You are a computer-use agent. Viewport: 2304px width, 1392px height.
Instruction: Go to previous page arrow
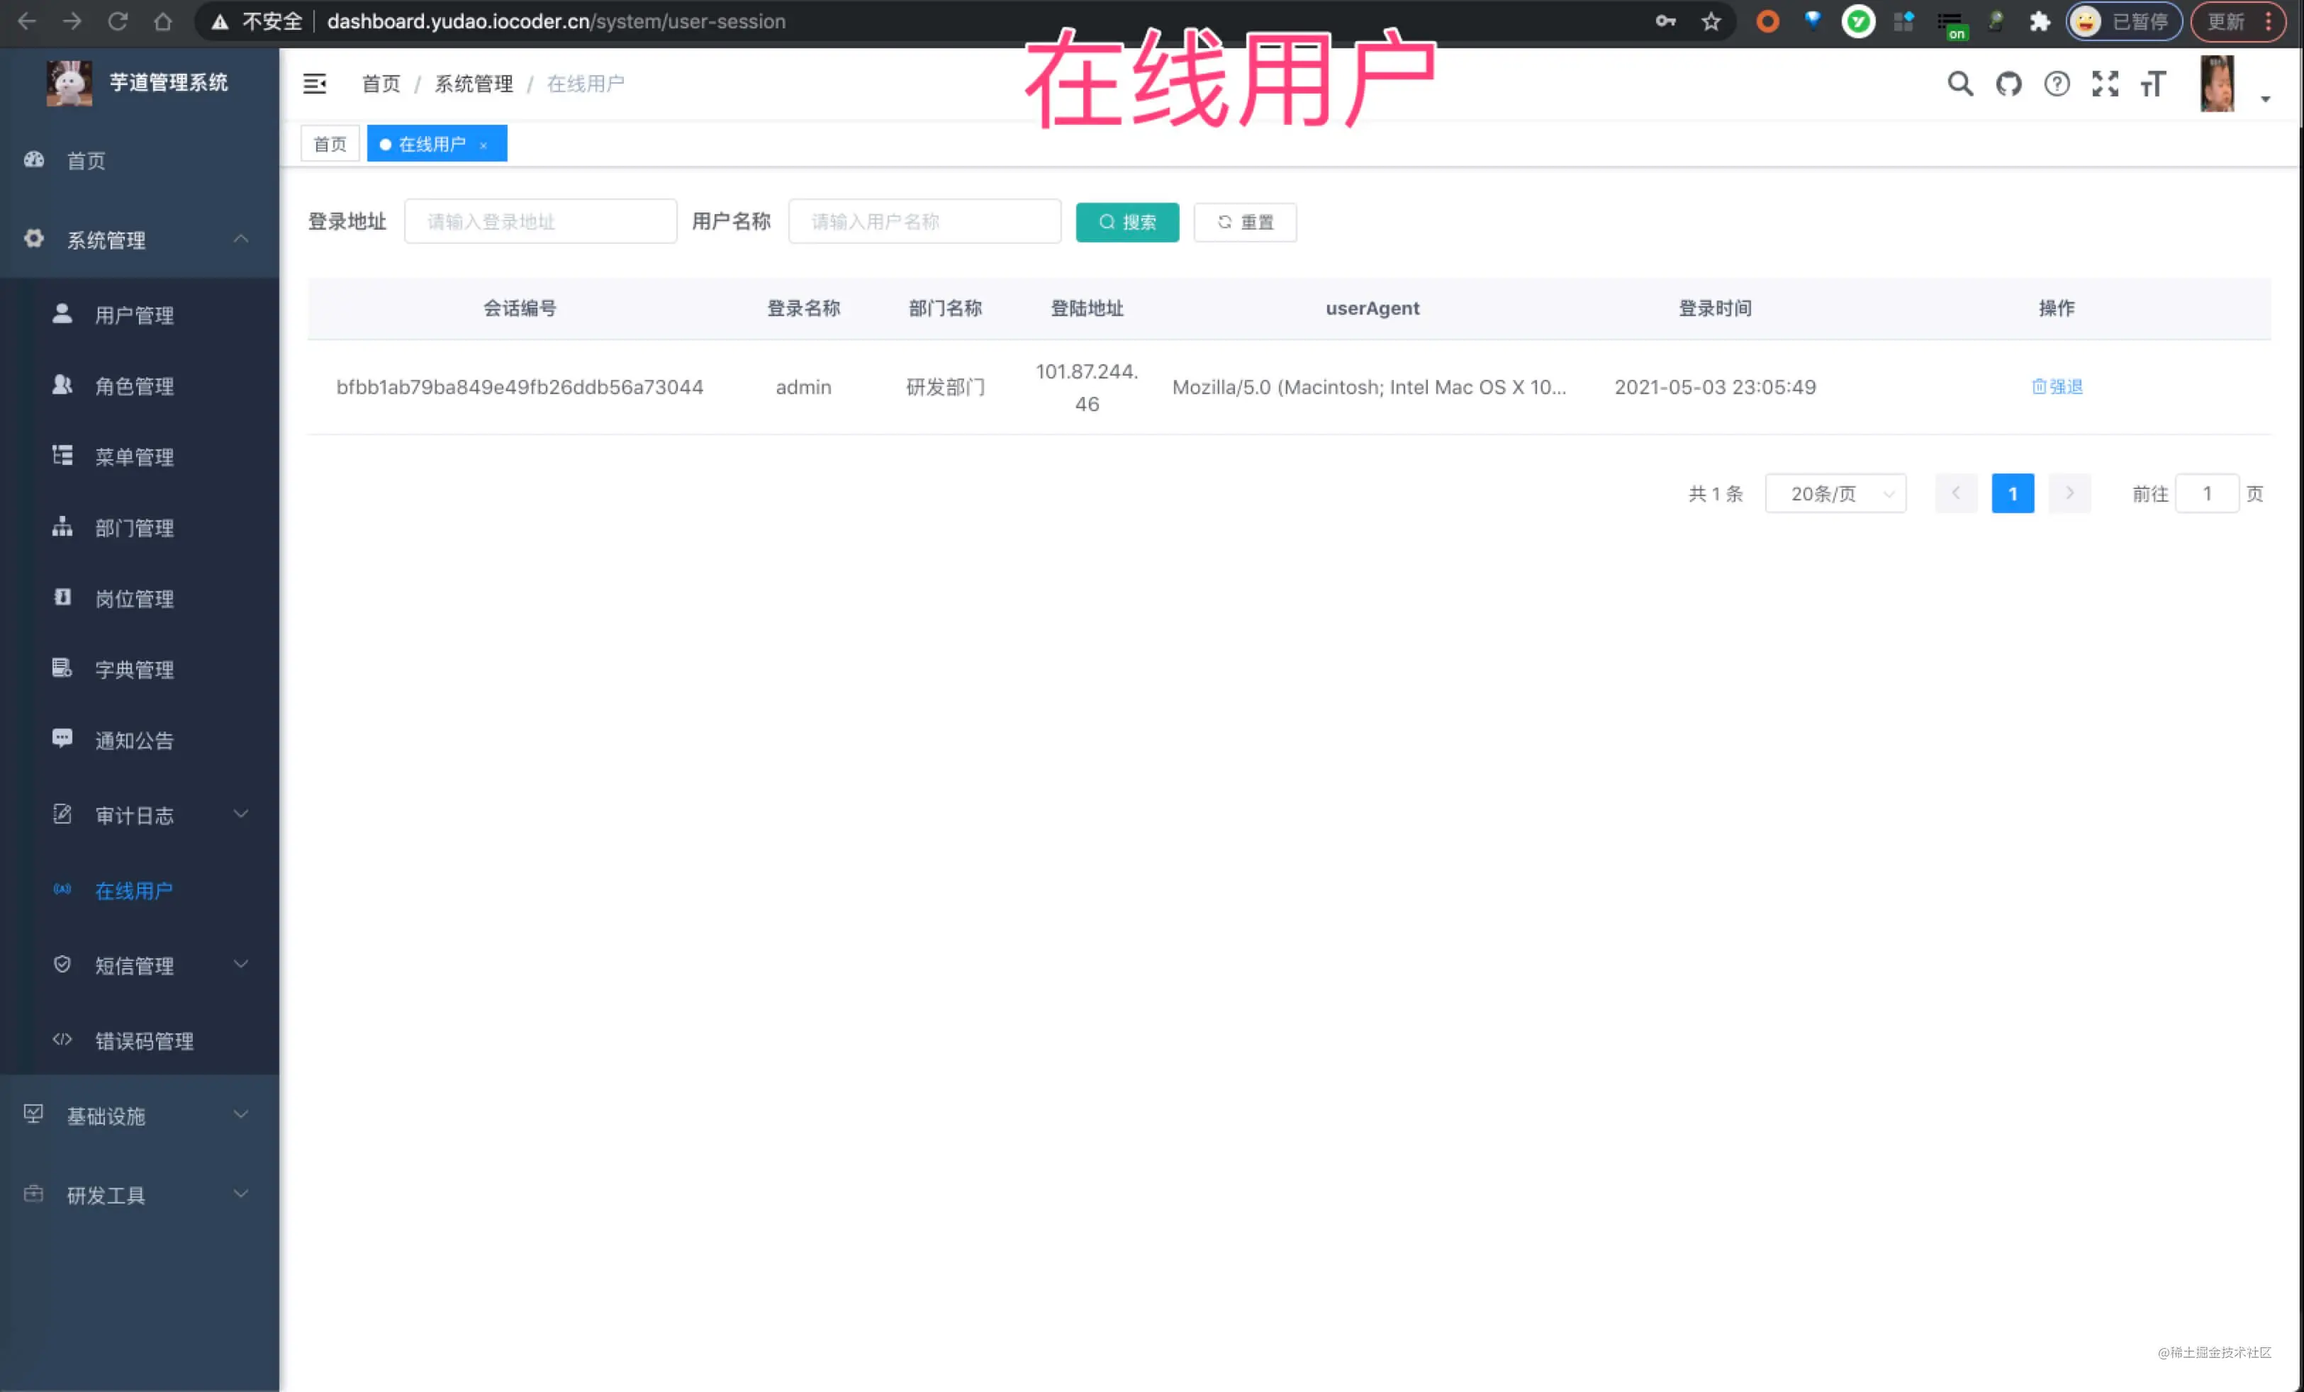(x=1955, y=493)
